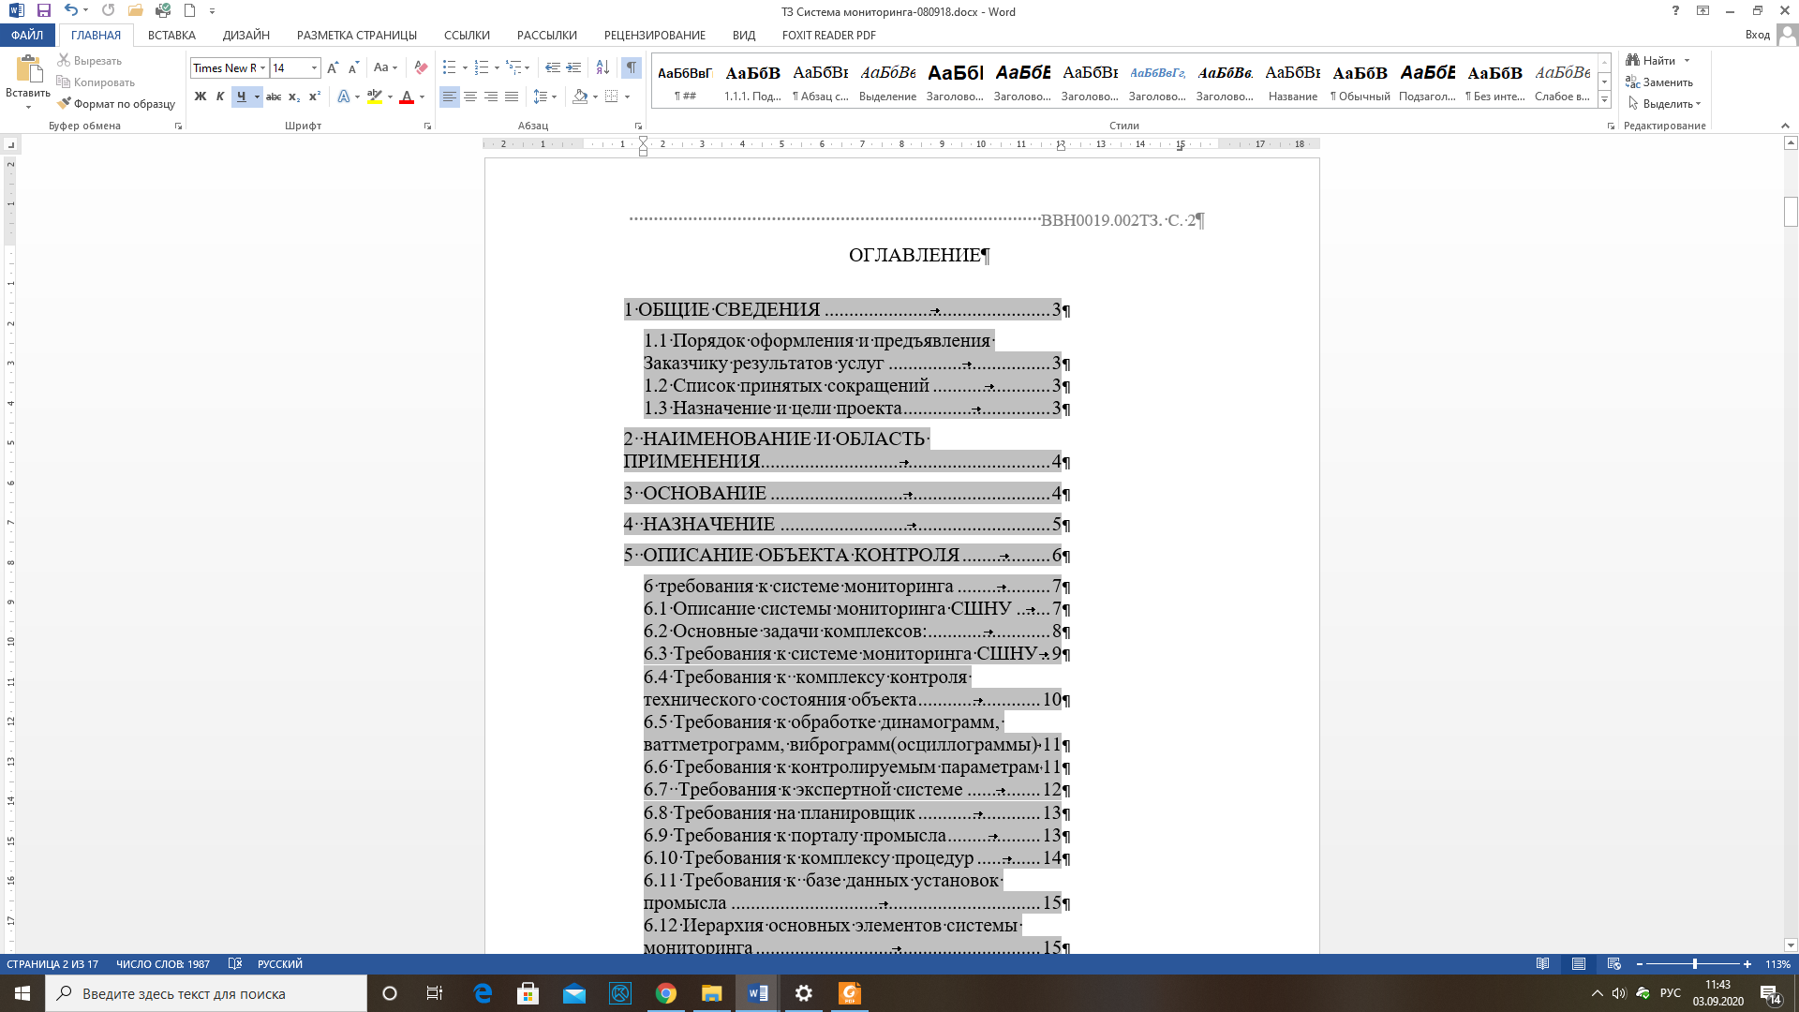The height and width of the screenshot is (1012, 1799).
Task: Click the Заменить button
Action: [1659, 82]
